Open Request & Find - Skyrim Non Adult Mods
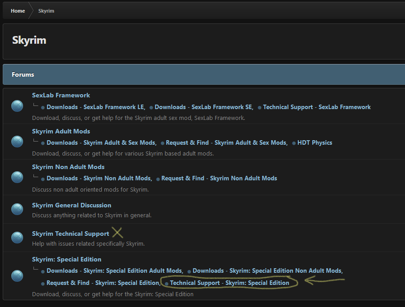Image resolution: width=405 pixels, height=307 pixels. click(x=219, y=178)
